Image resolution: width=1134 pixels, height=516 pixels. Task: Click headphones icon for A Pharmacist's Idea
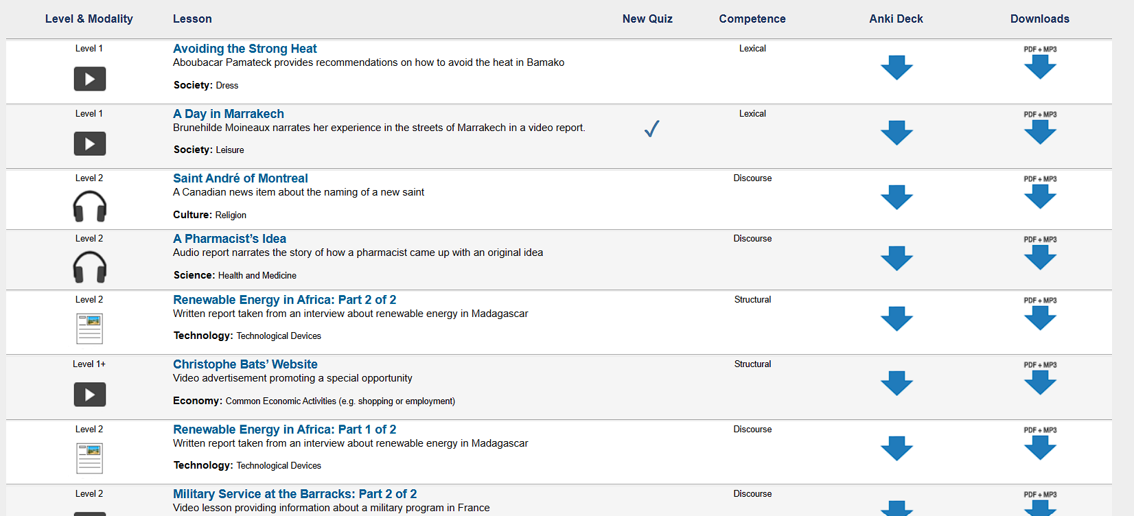pyautogui.click(x=90, y=267)
